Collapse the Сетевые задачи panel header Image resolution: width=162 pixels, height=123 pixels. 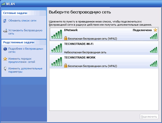pyautogui.click(x=24, y=13)
